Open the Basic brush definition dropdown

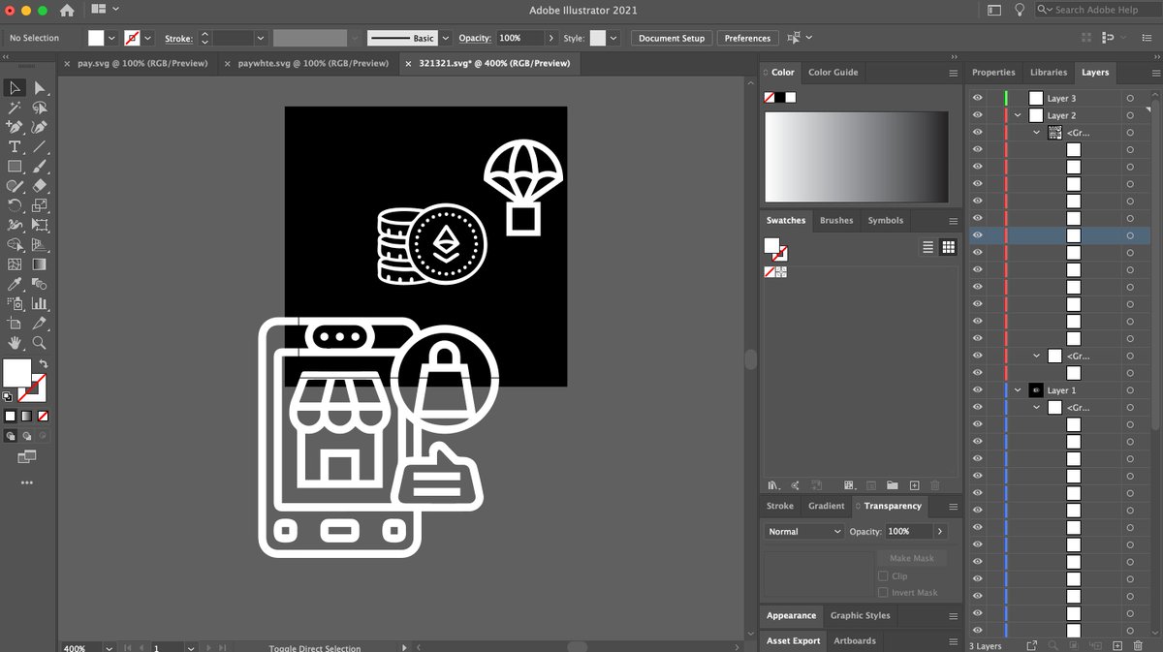click(x=446, y=38)
